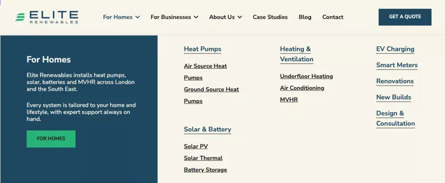Open the Design & Consultation link
The width and height of the screenshot is (445, 183).
pos(395,118)
